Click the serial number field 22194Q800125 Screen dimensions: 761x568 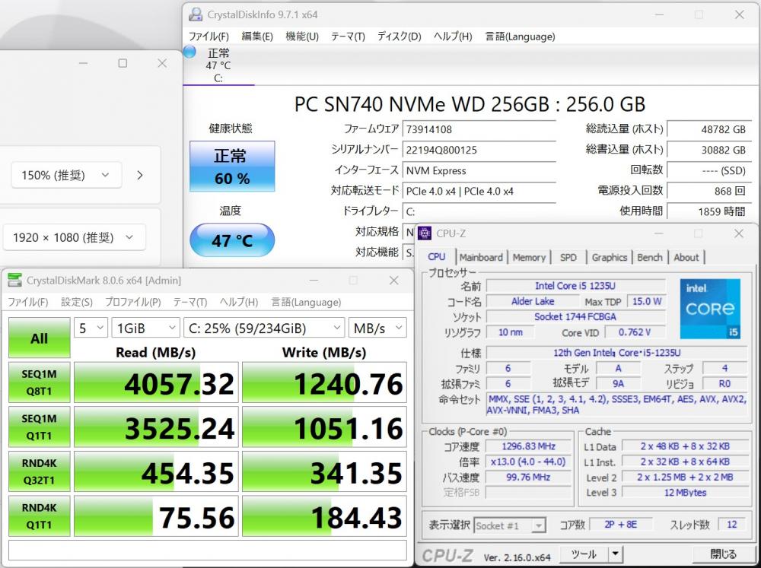pos(479,150)
